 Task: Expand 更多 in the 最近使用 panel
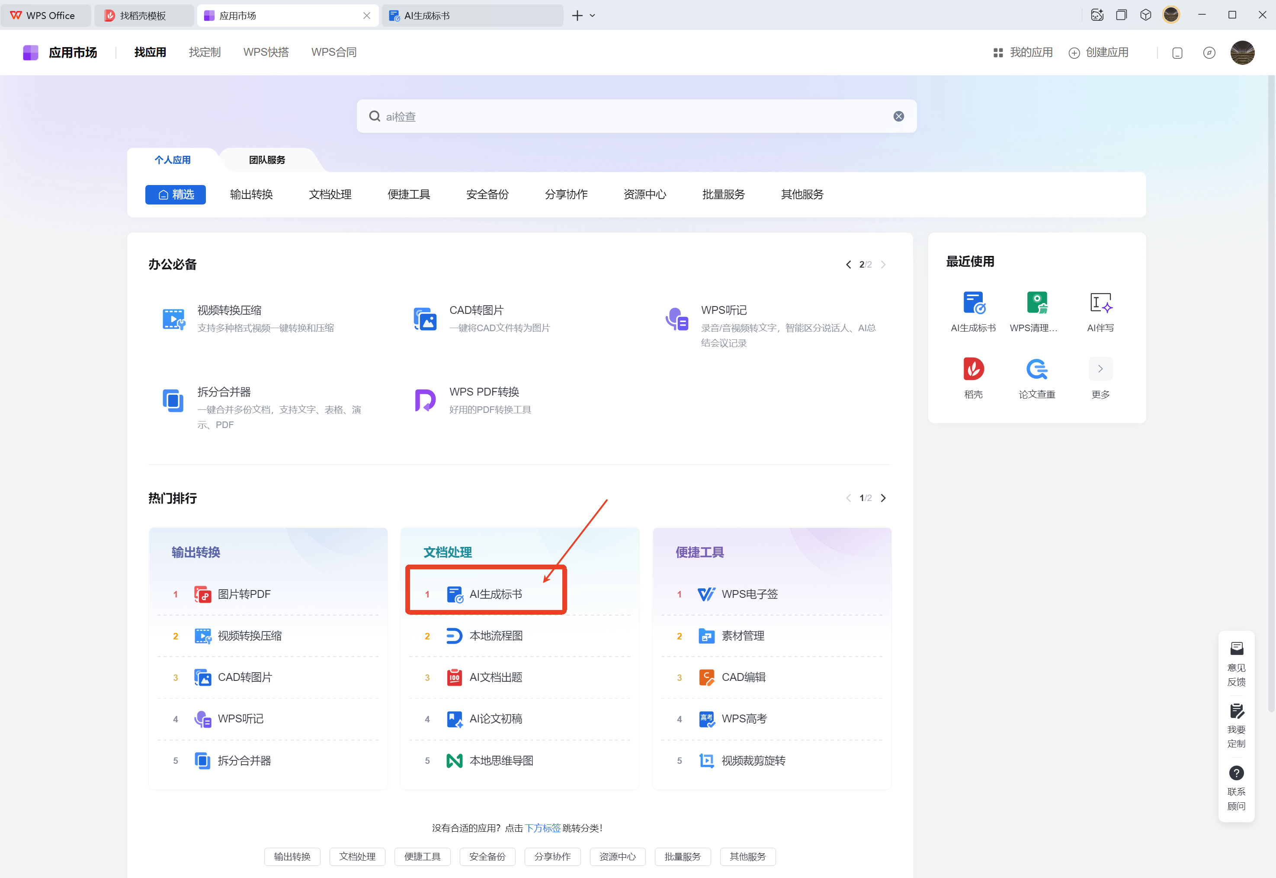tap(1100, 369)
